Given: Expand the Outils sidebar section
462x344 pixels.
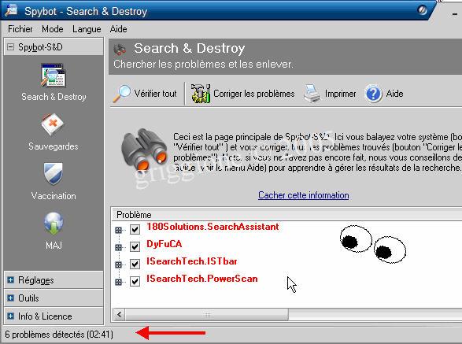Looking at the screenshot, I should [10, 298].
